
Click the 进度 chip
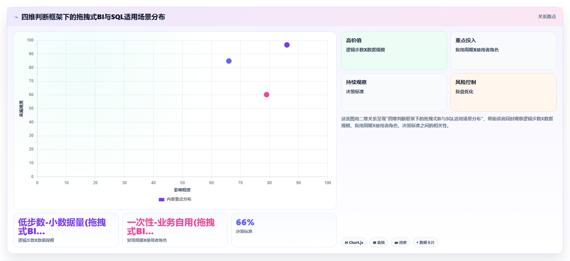coord(400,242)
